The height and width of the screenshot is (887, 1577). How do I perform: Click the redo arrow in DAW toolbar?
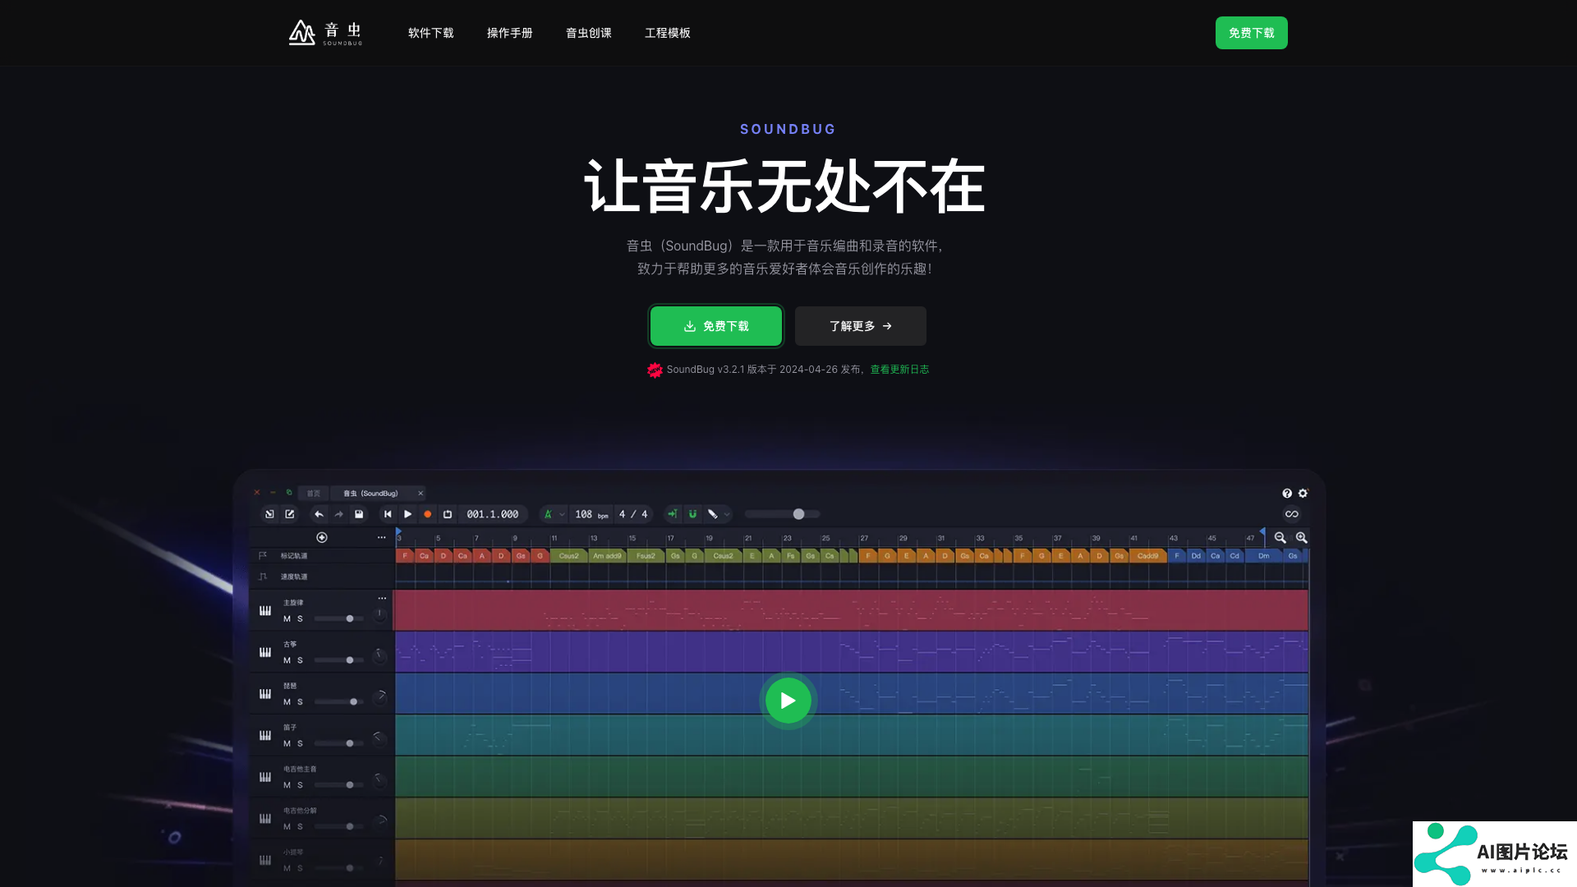click(x=338, y=514)
